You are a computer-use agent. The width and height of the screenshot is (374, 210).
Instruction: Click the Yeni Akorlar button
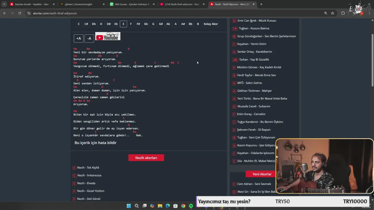(x=262, y=174)
